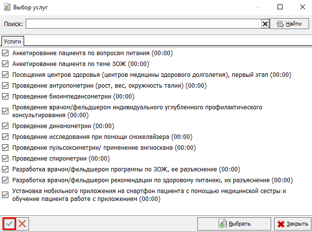Uncheck Проведение пульсоксиметрии checkbox
Image resolution: width=312 pixels, height=232 pixels.
coord(6,148)
